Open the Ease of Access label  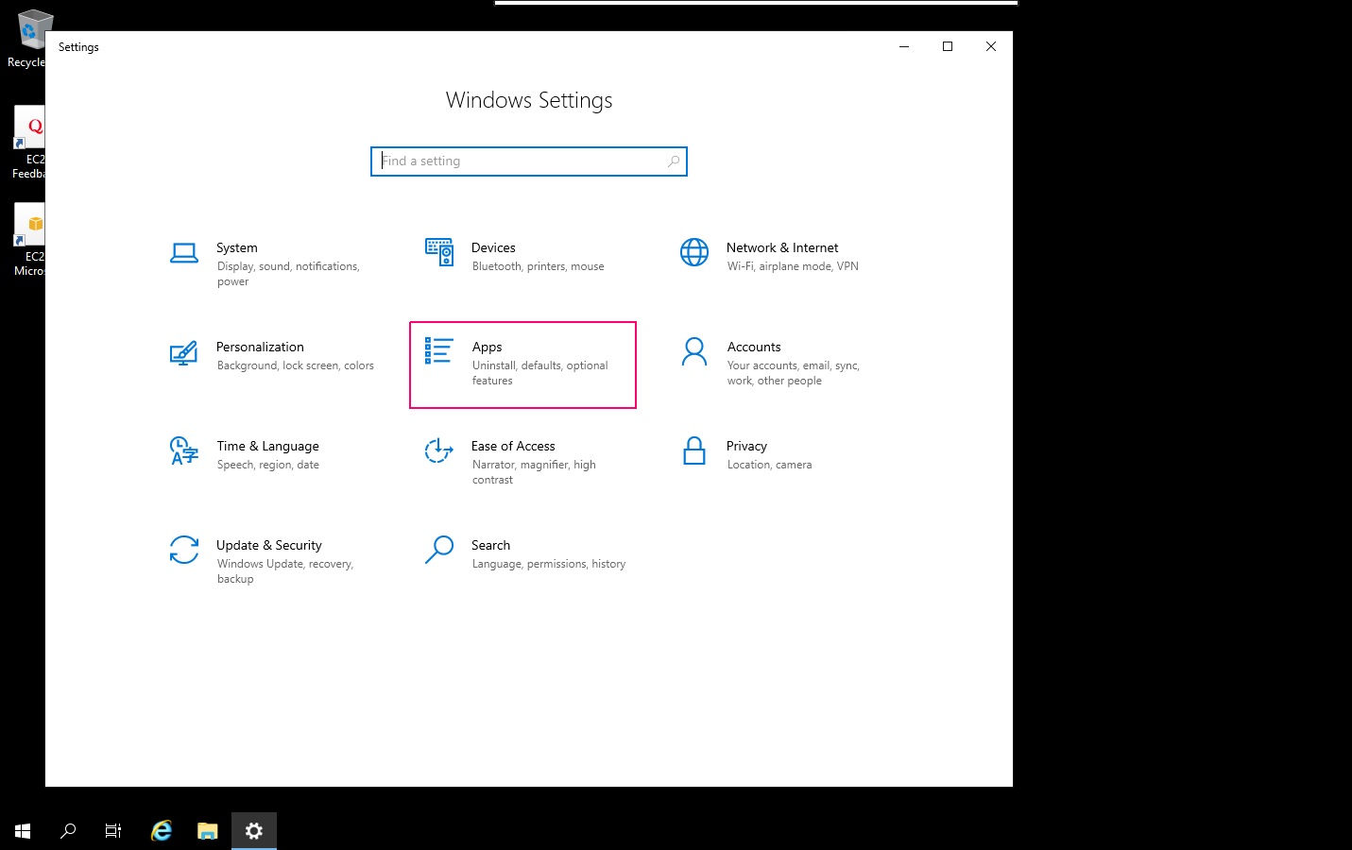(x=513, y=446)
